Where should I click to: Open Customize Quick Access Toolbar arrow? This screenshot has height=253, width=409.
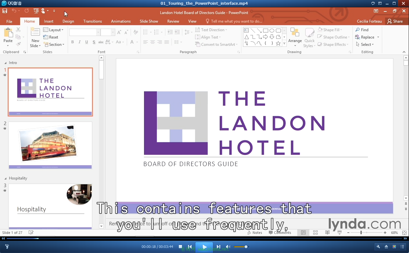54,11
